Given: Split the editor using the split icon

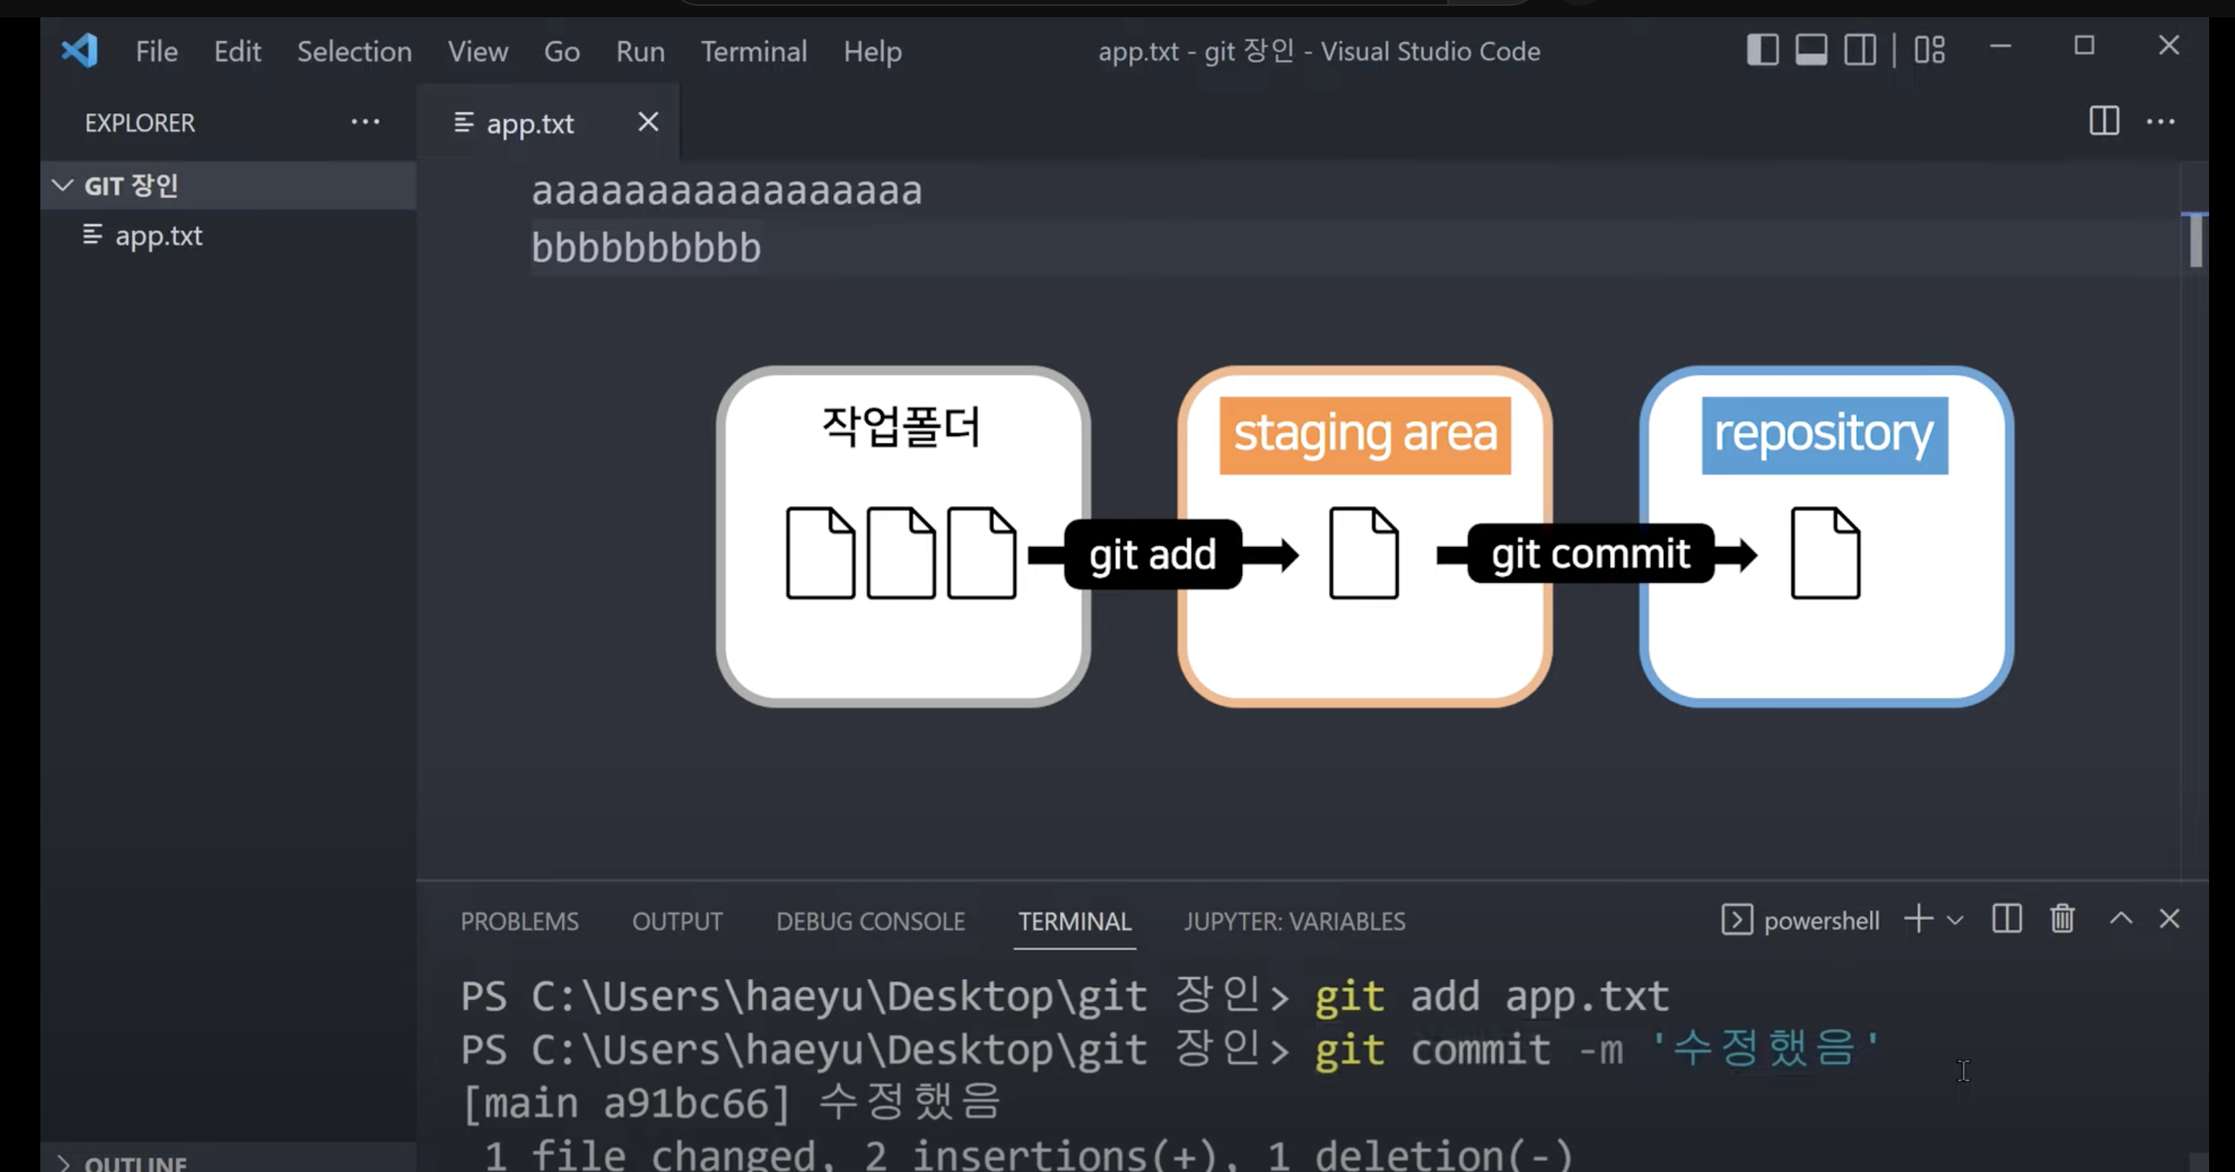Looking at the screenshot, I should coord(2103,122).
